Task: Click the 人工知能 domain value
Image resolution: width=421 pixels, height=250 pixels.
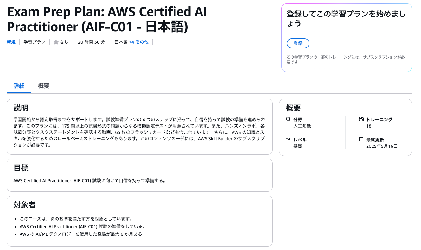Action: point(302,126)
